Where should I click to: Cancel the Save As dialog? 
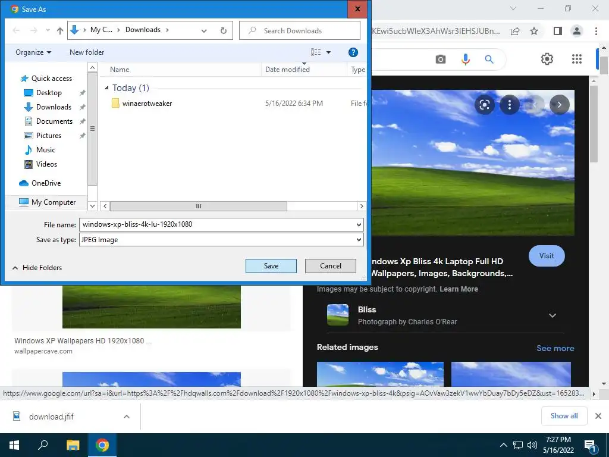point(331,266)
